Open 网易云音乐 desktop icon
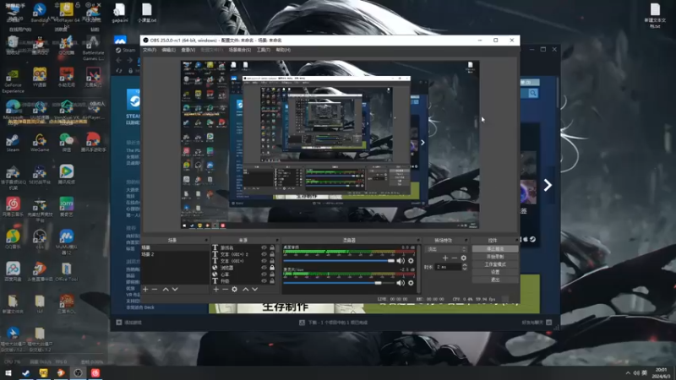This screenshot has height=380, width=676. [13, 207]
